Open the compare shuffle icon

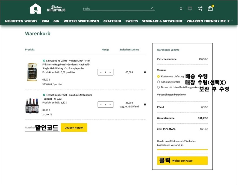[200, 9]
